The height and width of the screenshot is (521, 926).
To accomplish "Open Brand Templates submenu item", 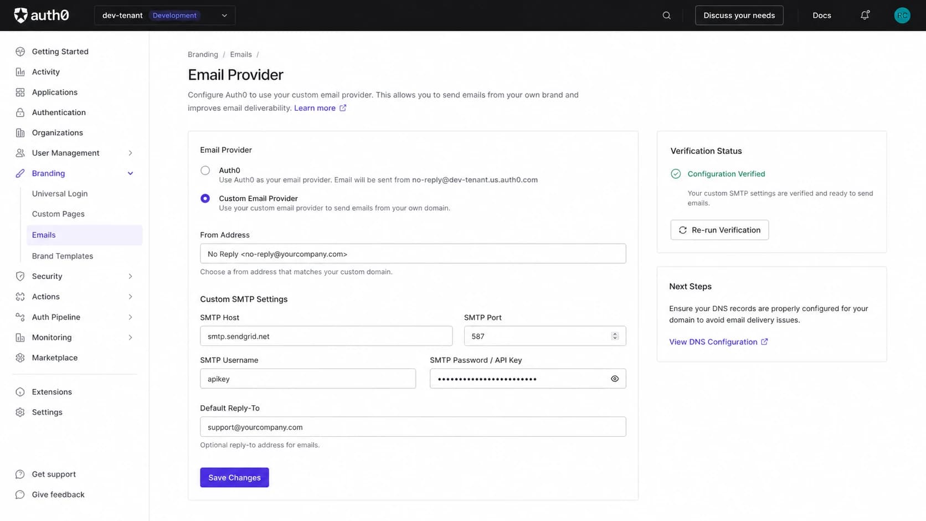I will (x=63, y=256).
